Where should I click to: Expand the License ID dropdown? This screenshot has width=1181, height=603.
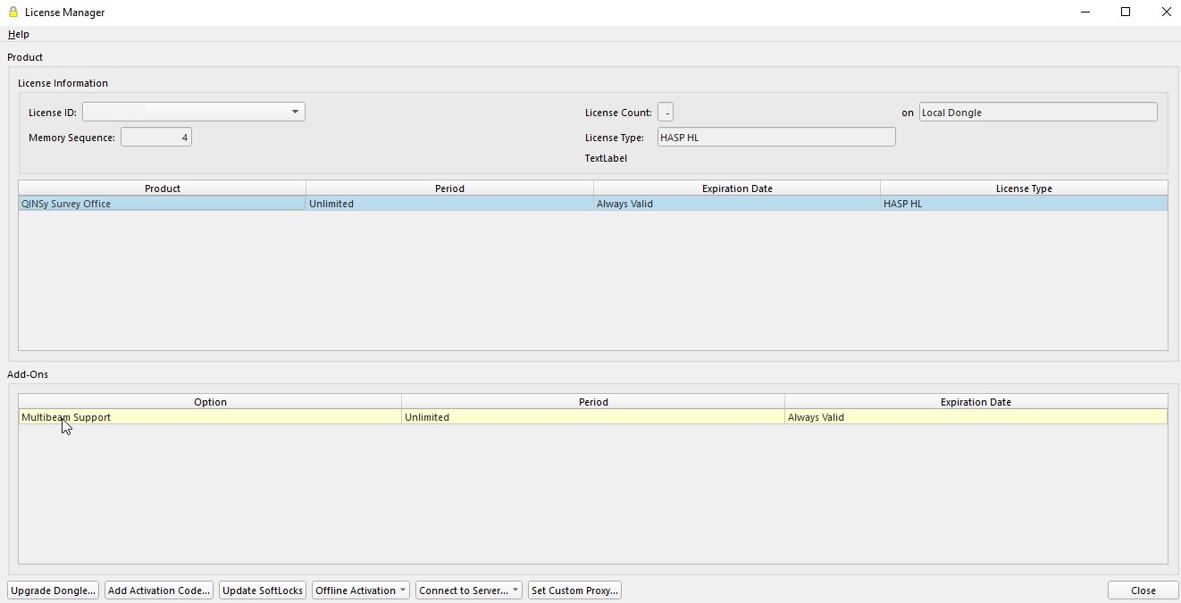(294, 112)
